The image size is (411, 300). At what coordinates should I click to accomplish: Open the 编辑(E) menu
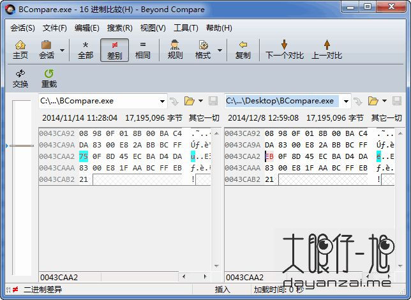[x=87, y=28]
